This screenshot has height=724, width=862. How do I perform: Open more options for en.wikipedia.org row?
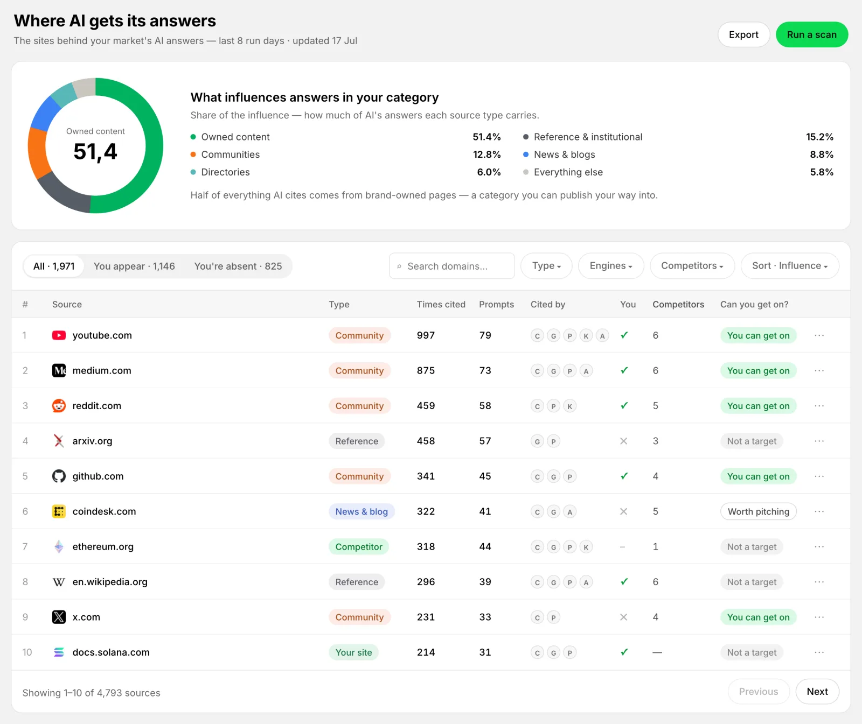(x=819, y=582)
